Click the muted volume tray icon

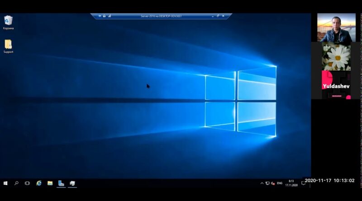click(273, 183)
